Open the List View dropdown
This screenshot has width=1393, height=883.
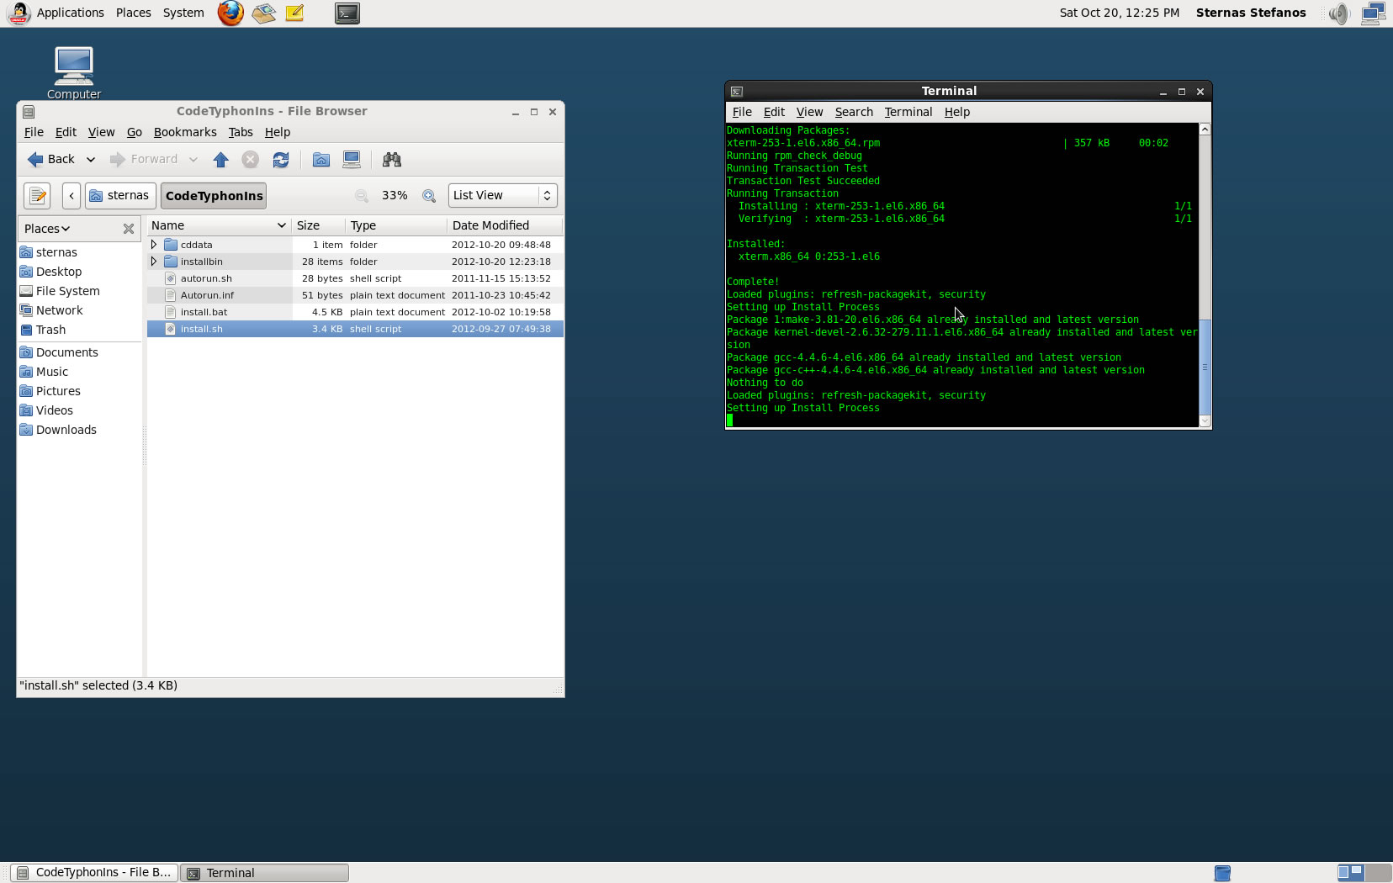click(x=502, y=196)
